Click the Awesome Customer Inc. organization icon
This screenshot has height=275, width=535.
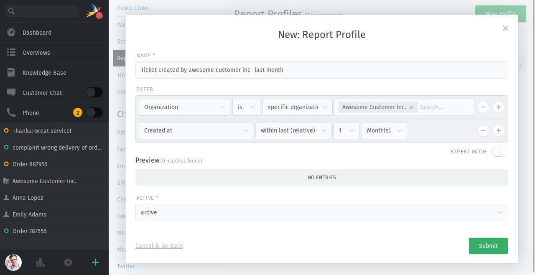click(6, 181)
